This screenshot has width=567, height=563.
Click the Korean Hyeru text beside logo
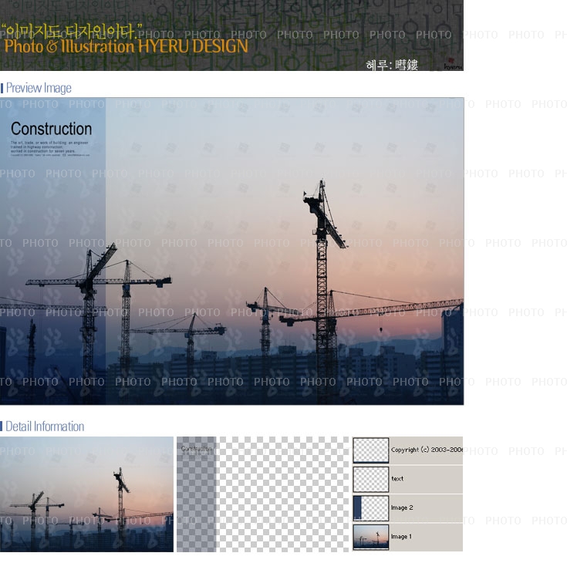[x=392, y=66]
